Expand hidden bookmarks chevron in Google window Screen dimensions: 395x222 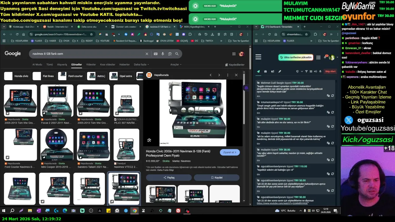(x=221, y=41)
